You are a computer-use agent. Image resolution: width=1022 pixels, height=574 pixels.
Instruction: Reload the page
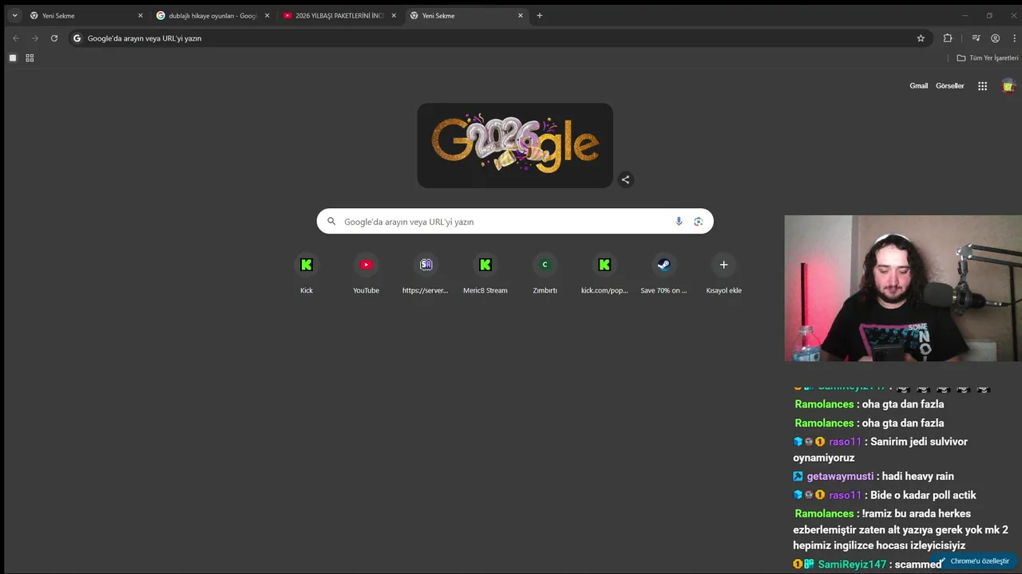54,38
